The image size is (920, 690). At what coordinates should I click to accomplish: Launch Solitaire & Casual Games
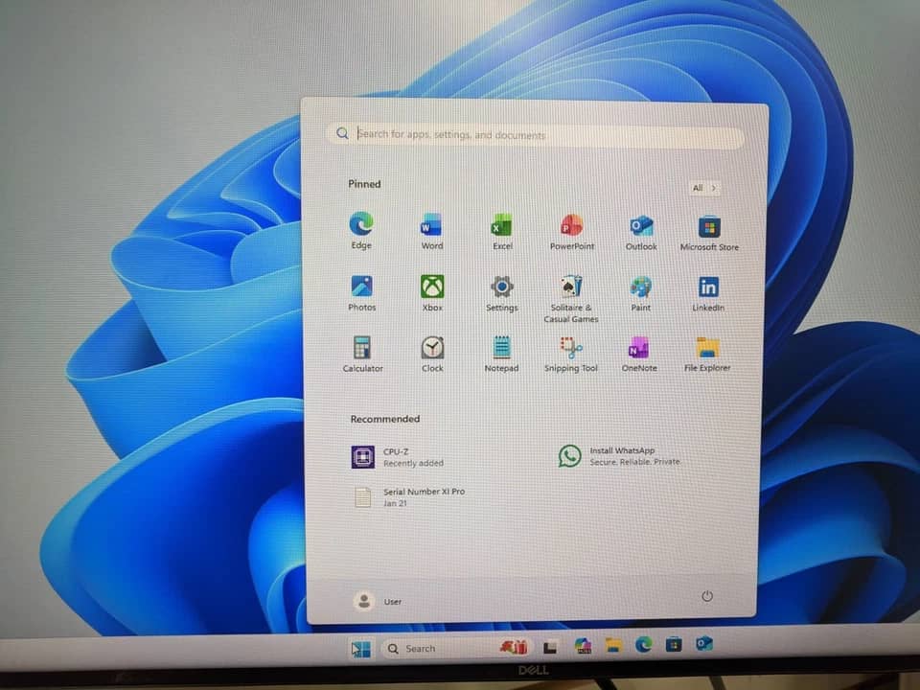[571, 299]
